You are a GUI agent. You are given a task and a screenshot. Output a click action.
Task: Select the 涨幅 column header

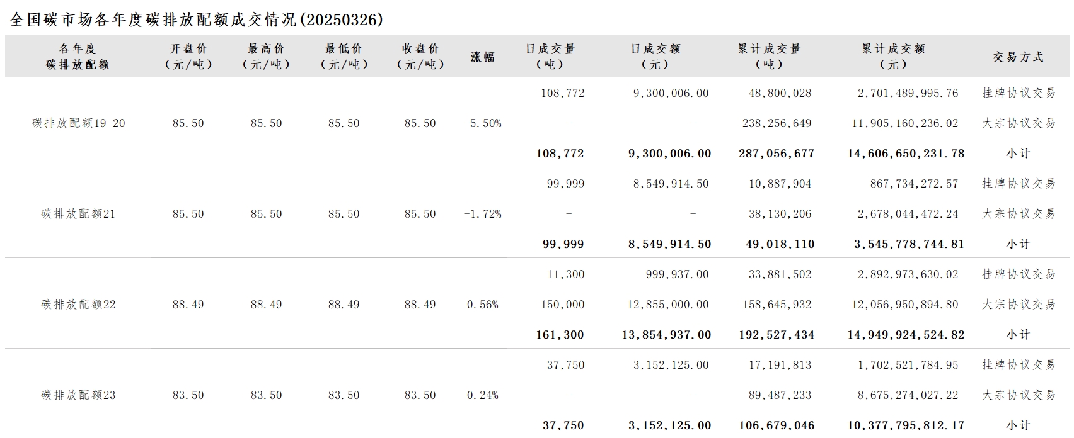pyautogui.click(x=483, y=57)
